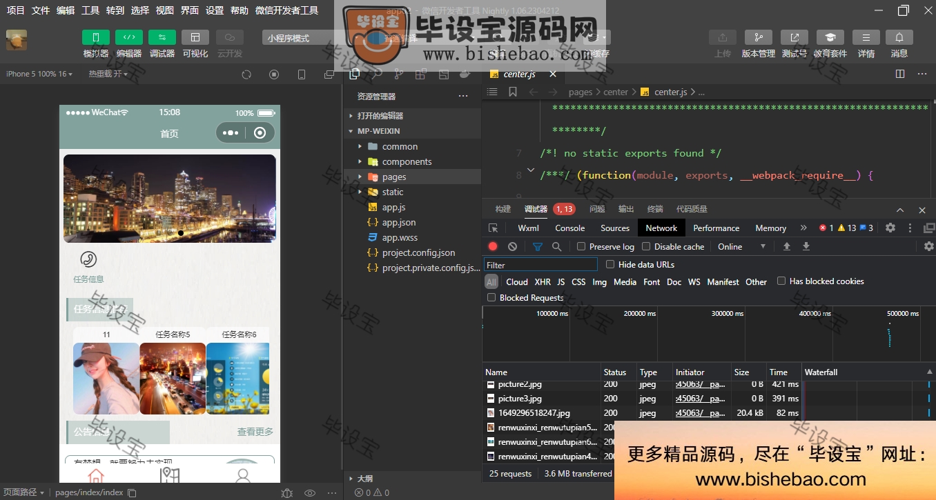Refresh the simulator

pyautogui.click(x=246, y=74)
